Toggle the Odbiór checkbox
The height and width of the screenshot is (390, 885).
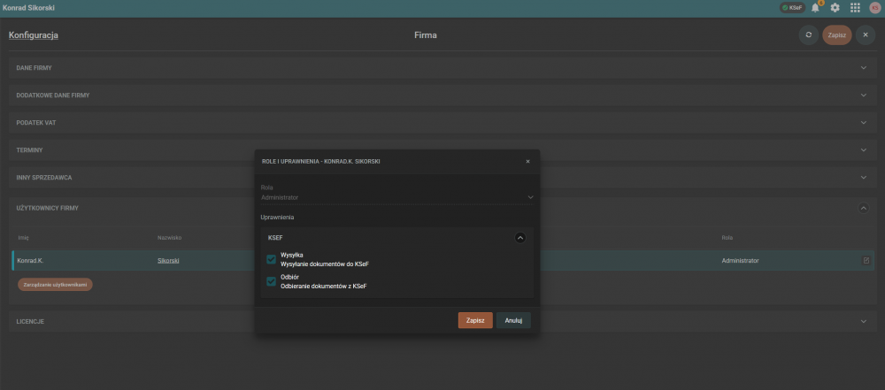click(271, 281)
